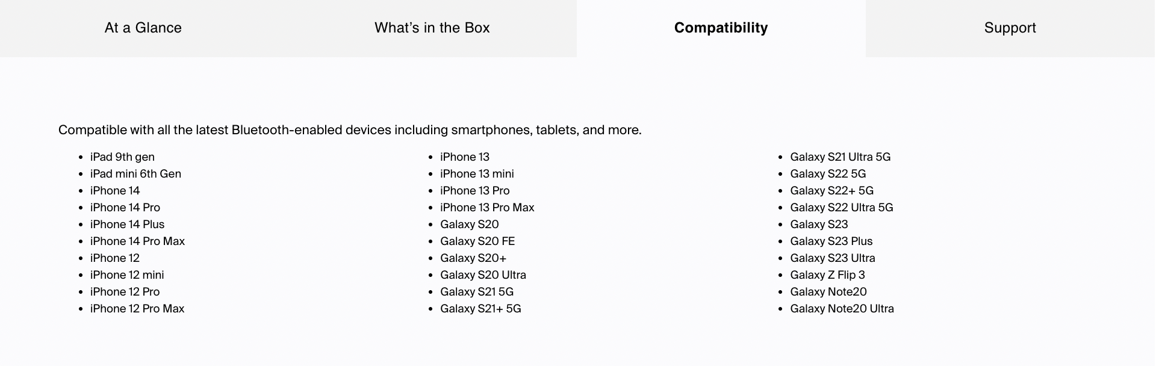Click the Bluetooth-enabled devices description text
This screenshot has width=1156, height=366.
tap(350, 130)
